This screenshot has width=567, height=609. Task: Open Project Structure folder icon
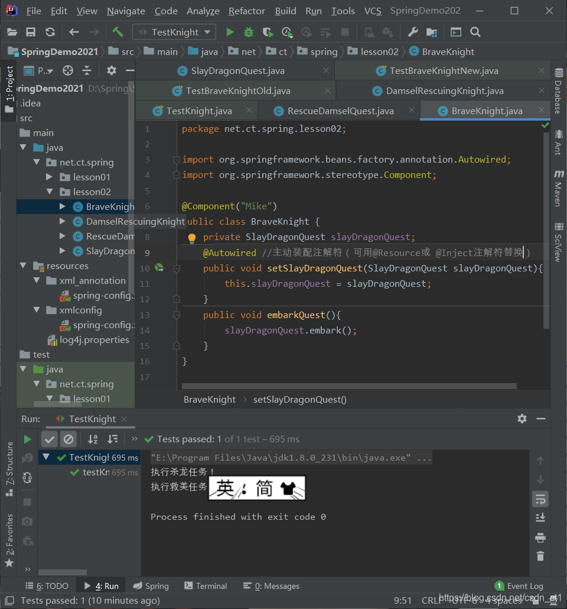432,33
